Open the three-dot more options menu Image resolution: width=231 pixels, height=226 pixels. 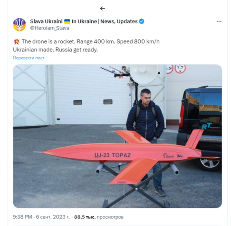coord(219,21)
